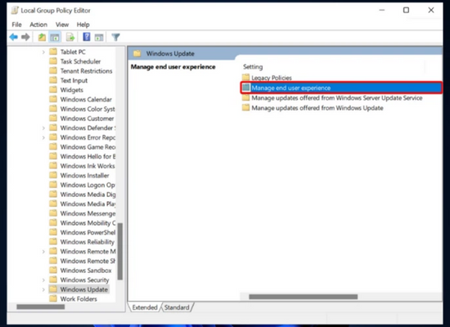Expand the Windows Security tree node
This screenshot has width=450, height=327.
click(x=43, y=280)
